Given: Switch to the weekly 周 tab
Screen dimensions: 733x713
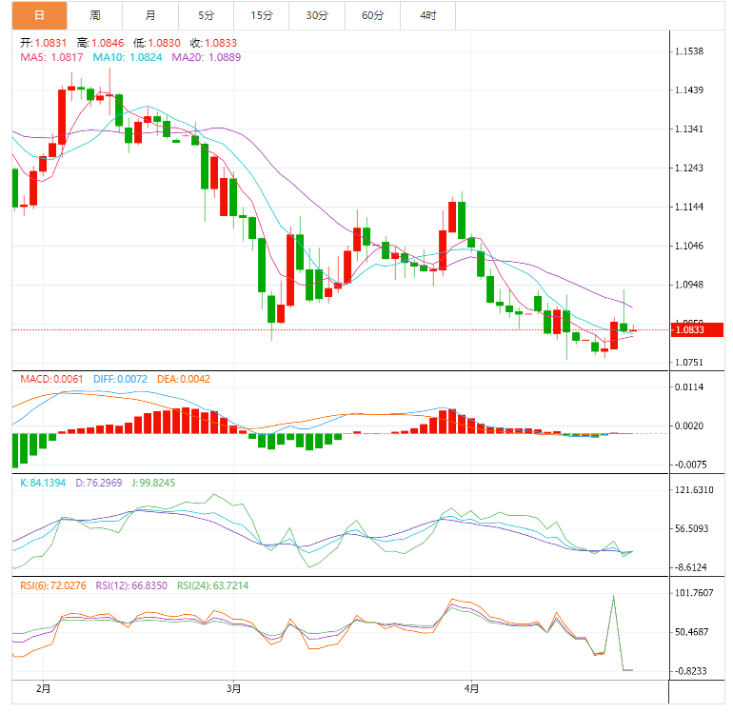Looking at the screenshot, I should [95, 15].
